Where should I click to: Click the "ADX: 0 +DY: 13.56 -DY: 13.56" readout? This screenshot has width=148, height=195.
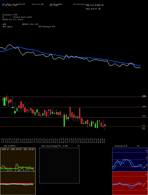tap(17, 149)
